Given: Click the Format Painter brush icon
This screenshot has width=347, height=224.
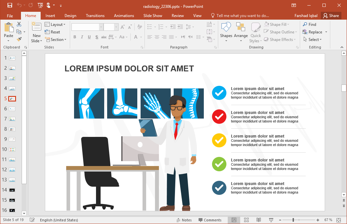Looking at the screenshot, I should (x=19, y=39).
